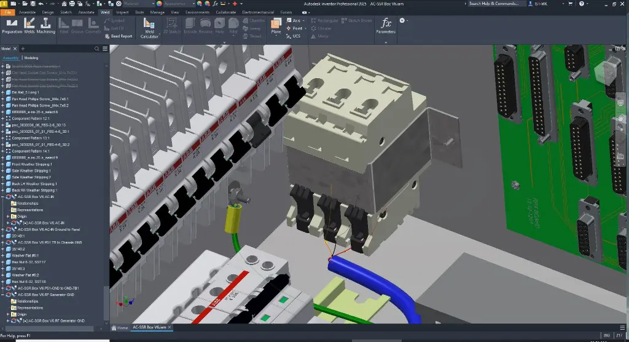Expand the Parameters panel dropdown arrow
Screen dimensions: 629x342
(x=386, y=42)
